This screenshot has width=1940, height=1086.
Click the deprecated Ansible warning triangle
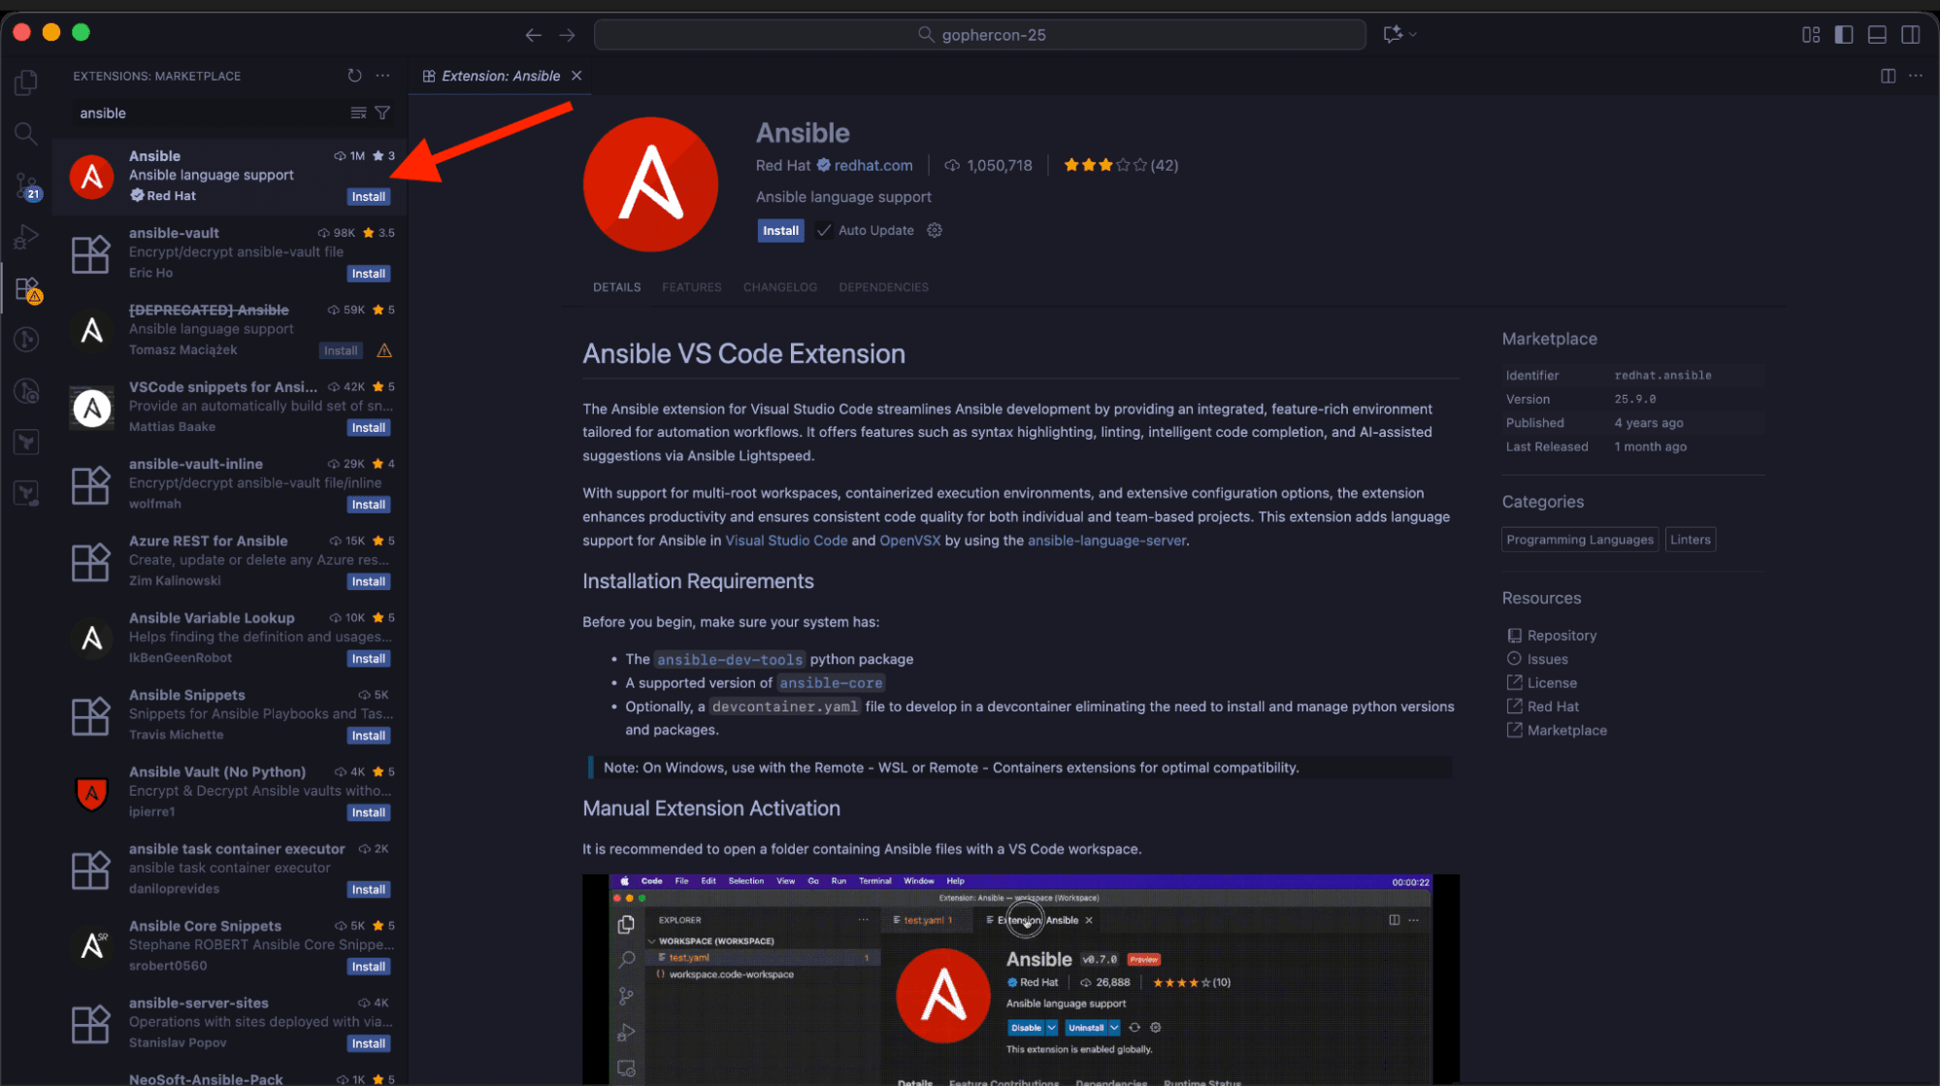(384, 350)
